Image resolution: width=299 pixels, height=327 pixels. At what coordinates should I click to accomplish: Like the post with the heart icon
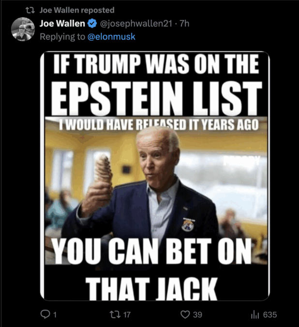click(185, 314)
